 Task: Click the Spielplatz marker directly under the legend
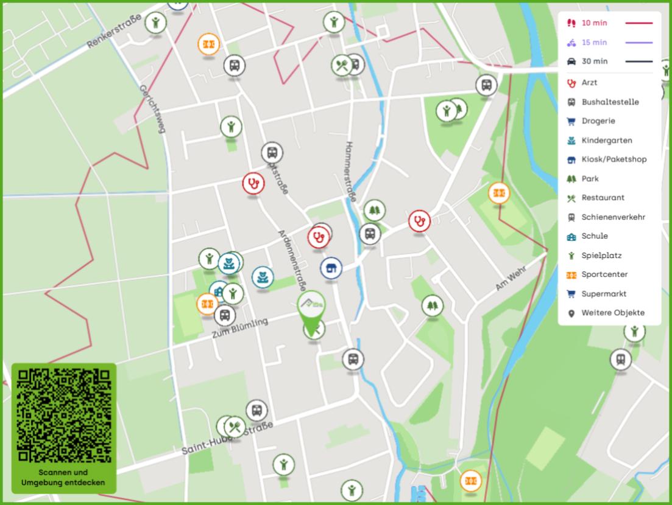(635, 331)
